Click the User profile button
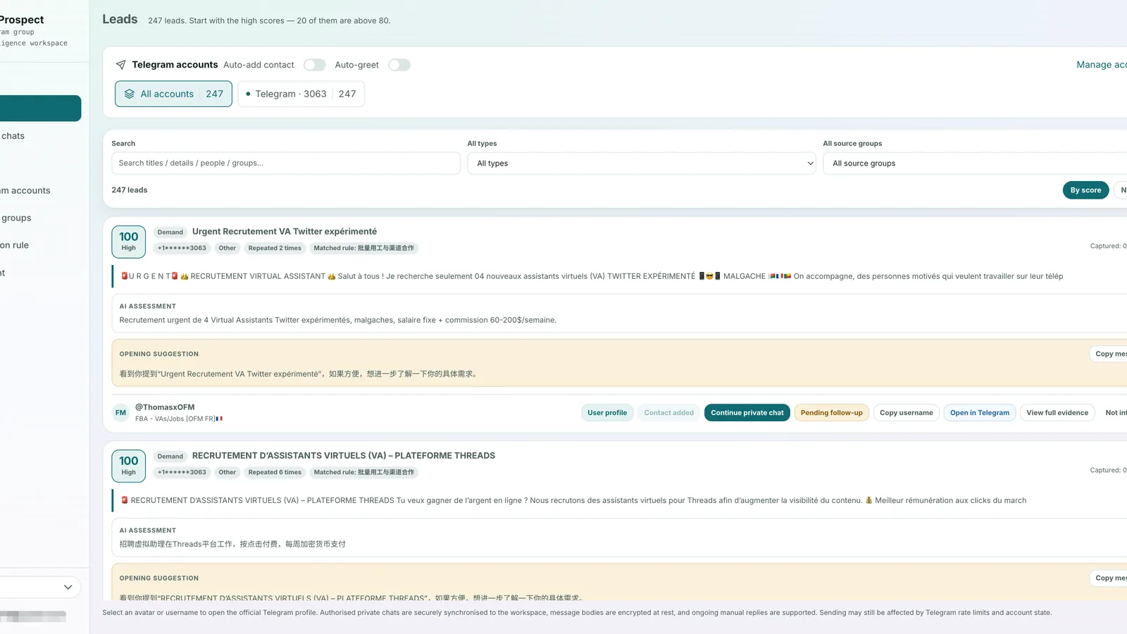1127x634 pixels. click(x=607, y=413)
